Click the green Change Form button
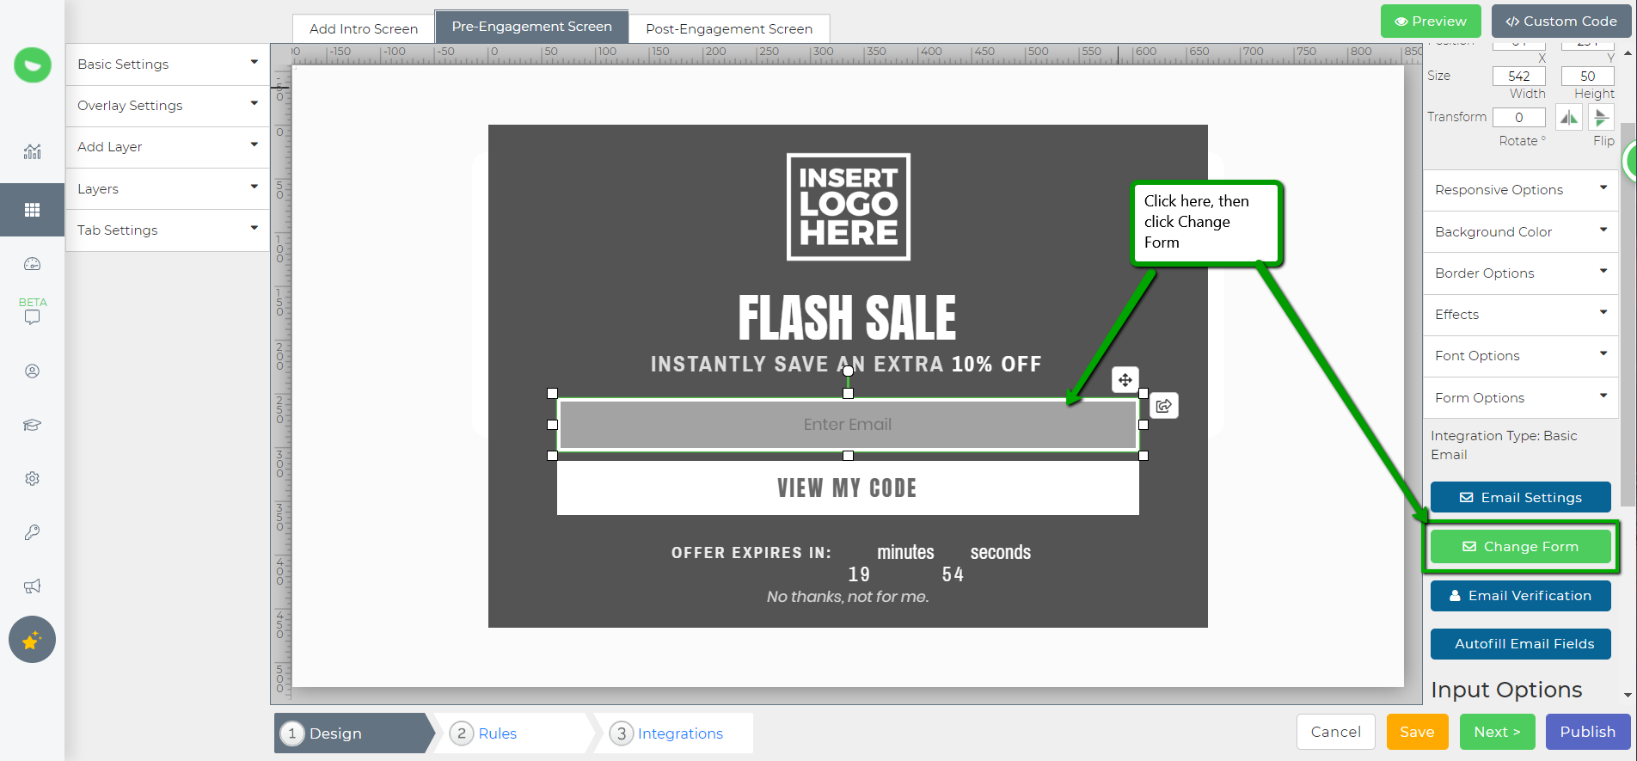This screenshot has width=1637, height=761. (x=1520, y=547)
